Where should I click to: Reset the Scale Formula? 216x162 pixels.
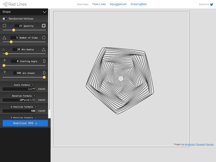pyautogui.click(x=42, y=89)
